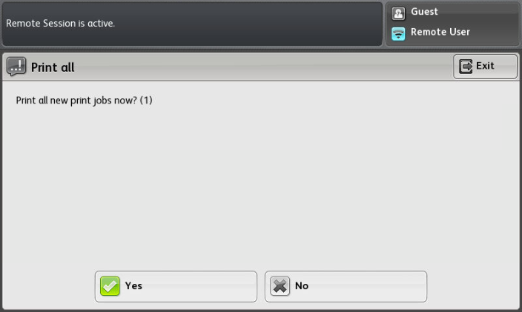Image resolution: width=522 pixels, height=312 pixels.
Task: Decline printing with the No button
Action: 346,286
